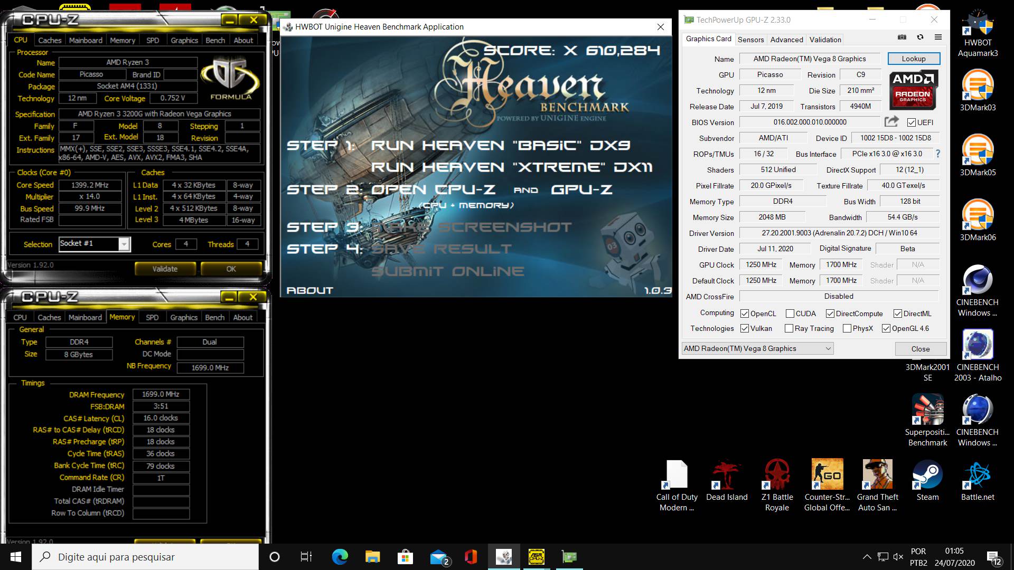This screenshot has height=570, width=1014.
Task: Switch to the Sensors tab in GPU-Z
Action: click(750, 40)
